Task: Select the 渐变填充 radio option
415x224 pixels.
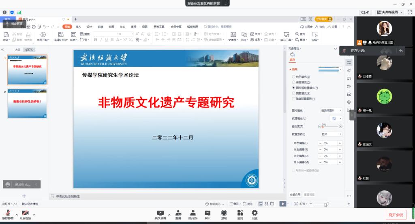Action: [294, 82]
